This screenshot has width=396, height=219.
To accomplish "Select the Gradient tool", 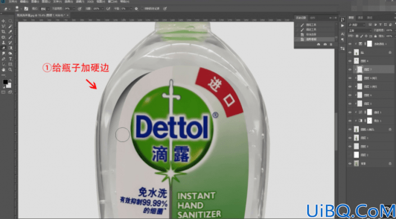I will (x=10, y=48).
